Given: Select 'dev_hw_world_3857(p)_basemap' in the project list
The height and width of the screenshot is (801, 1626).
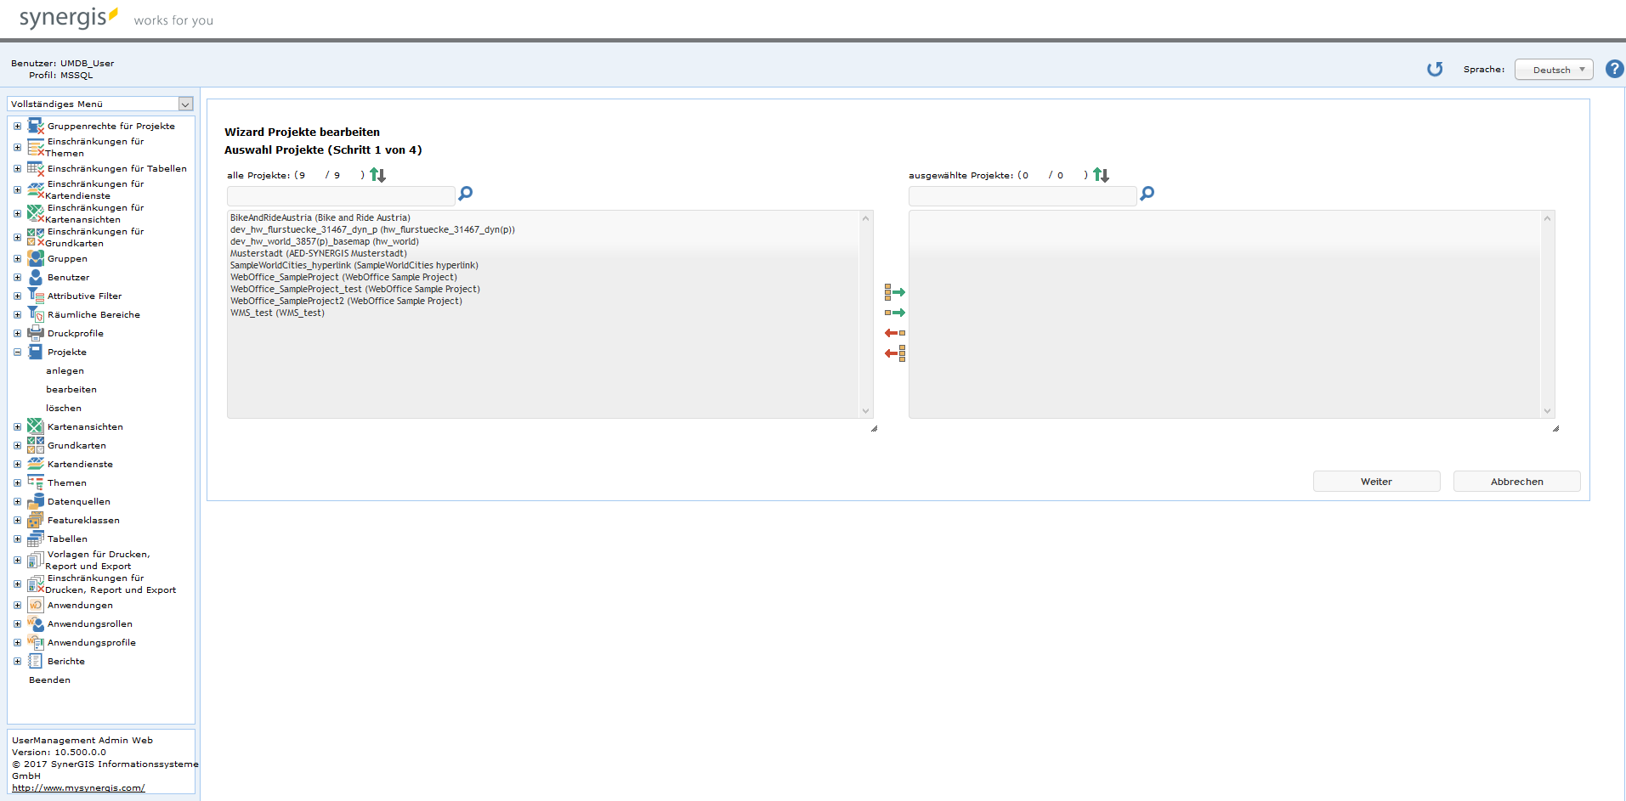Looking at the screenshot, I should coord(325,241).
